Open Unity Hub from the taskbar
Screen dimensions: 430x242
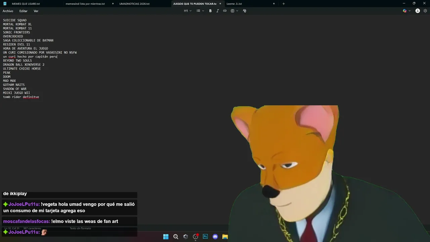pyautogui.click(x=185, y=237)
